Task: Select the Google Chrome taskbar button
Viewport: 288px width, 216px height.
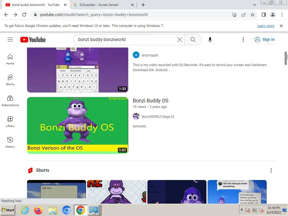Action: click(81, 210)
